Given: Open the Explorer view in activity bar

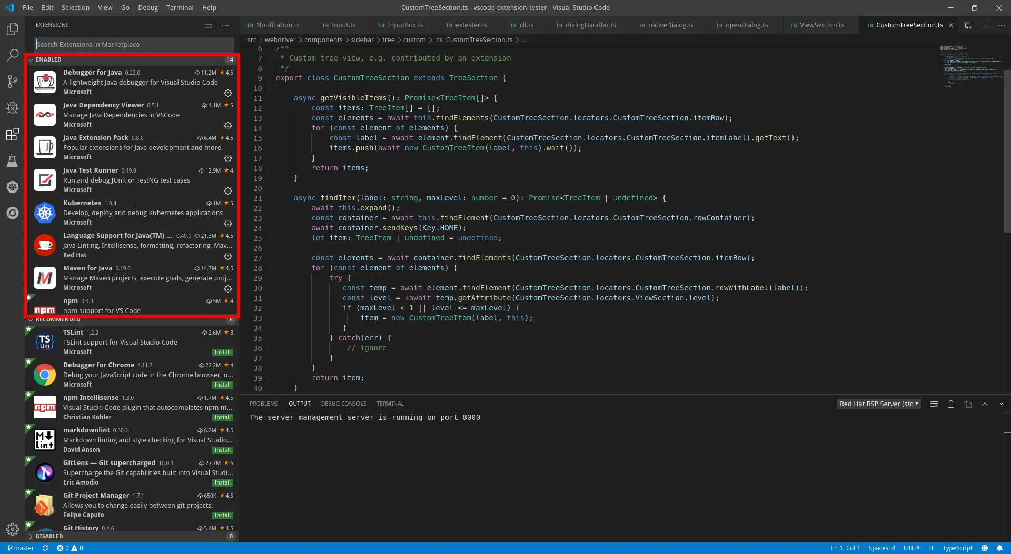Looking at the screenshot, I should point(13,29).
